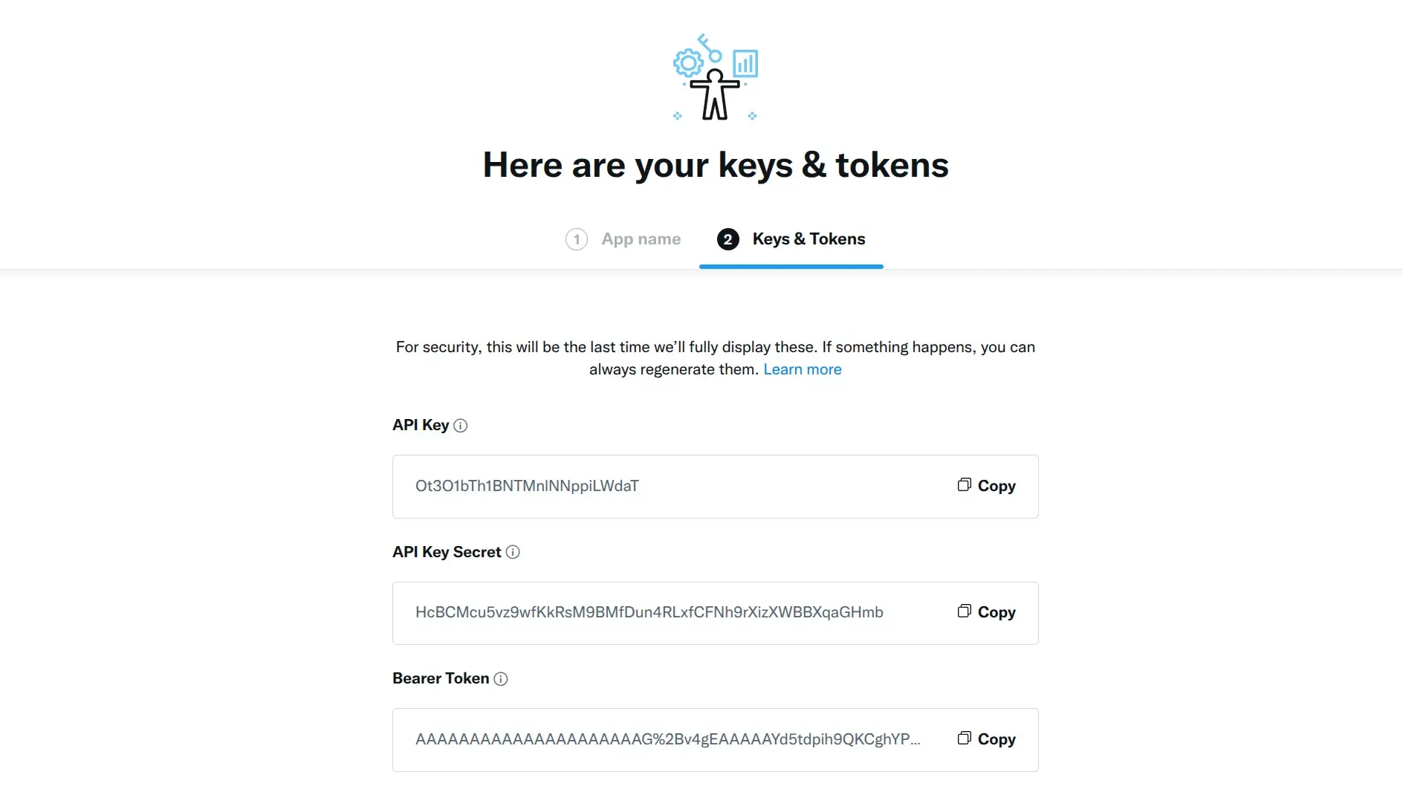This screenshot has width=1403, height=789.
Task: Click the copy icon for Bearer Token
Action: 964,738
